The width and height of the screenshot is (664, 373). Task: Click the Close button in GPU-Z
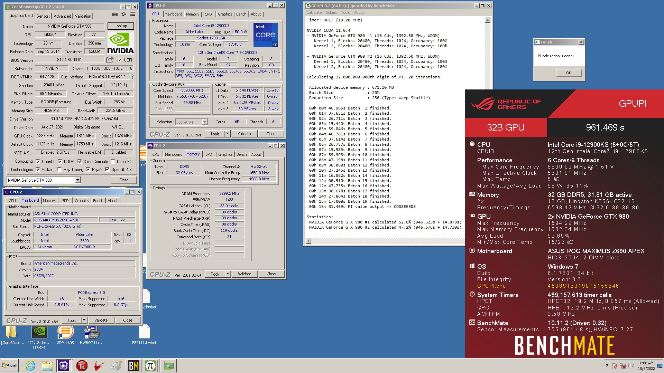pyautogui.click(x=124, y=180)
